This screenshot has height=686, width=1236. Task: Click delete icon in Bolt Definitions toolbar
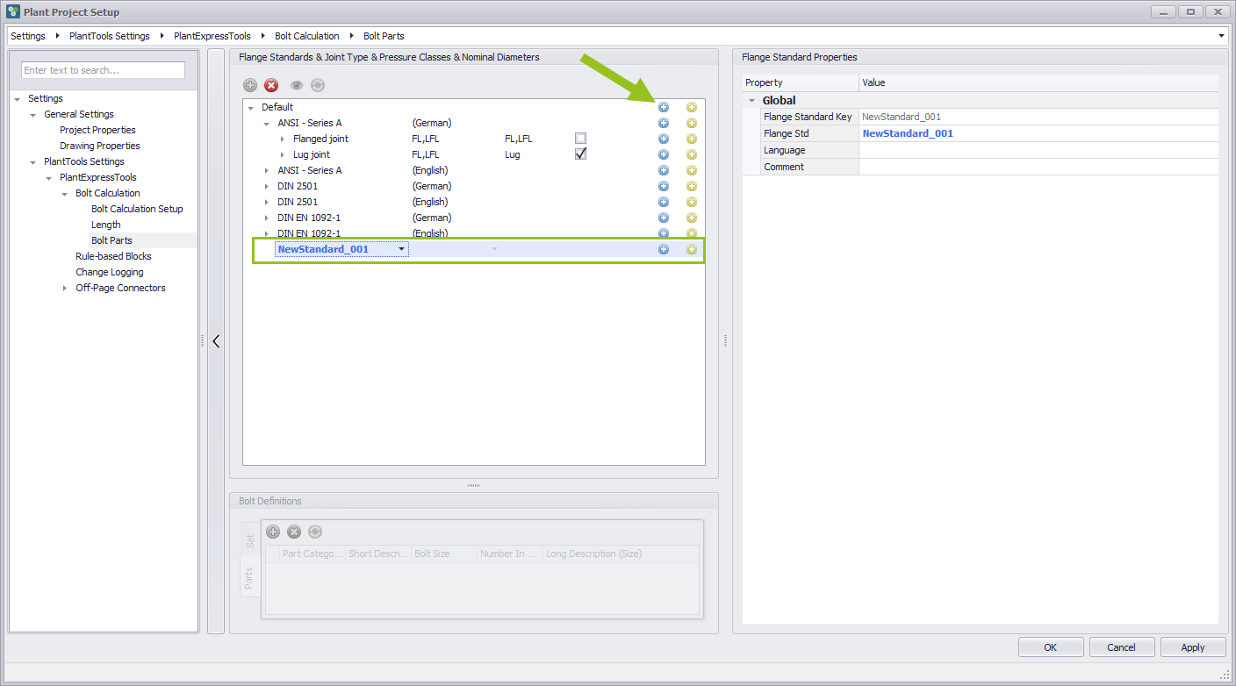pyautogui.click(x=294, y=532)
